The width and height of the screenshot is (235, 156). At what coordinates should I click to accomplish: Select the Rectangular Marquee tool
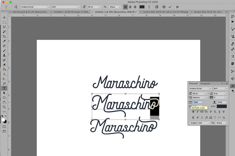[x=4, y=22]
